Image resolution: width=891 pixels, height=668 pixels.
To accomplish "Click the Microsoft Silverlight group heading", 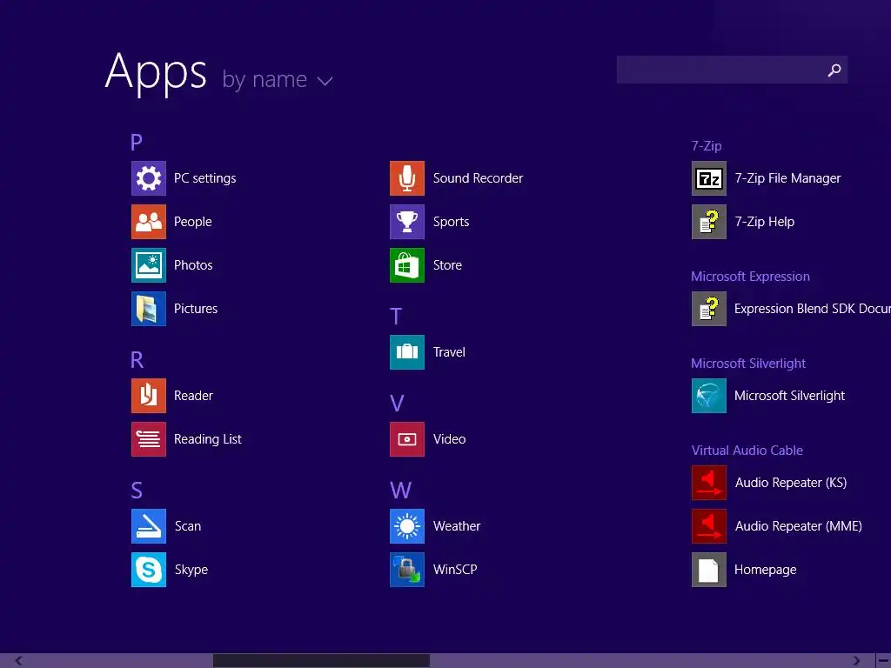I will click(748, 364).
